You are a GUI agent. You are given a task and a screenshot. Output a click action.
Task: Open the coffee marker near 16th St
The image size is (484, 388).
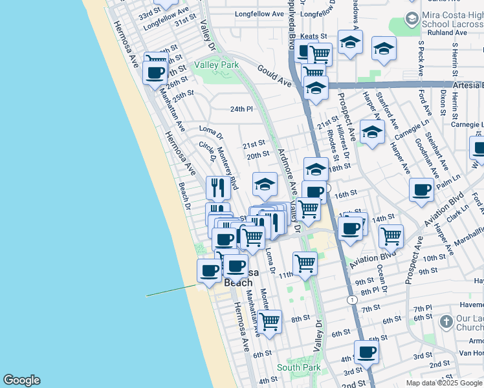click(x=314, y=192)
